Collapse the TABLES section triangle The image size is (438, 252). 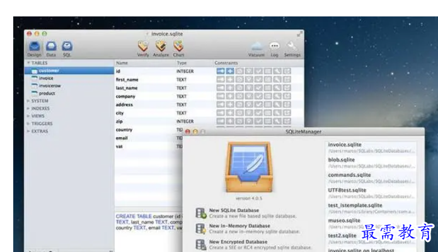[28, 63]
